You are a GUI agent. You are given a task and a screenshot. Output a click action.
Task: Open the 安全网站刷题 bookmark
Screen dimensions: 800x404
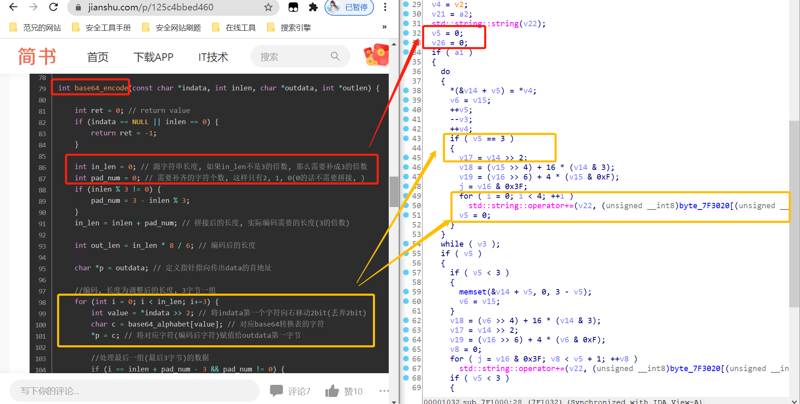point(176,27)
